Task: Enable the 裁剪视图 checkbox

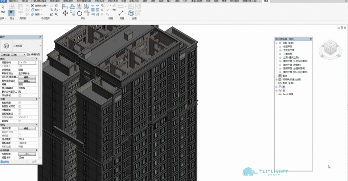Action: pos(20,103)
